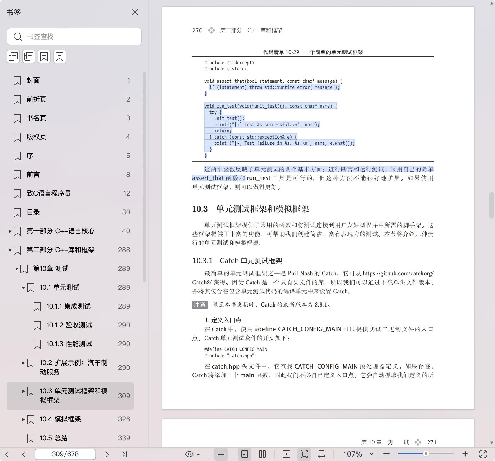Image resolution: width=495 pixels, height=461 pixels.
Task: Expand 10.4 模拟框架 subsection
Action: (23, 419)
